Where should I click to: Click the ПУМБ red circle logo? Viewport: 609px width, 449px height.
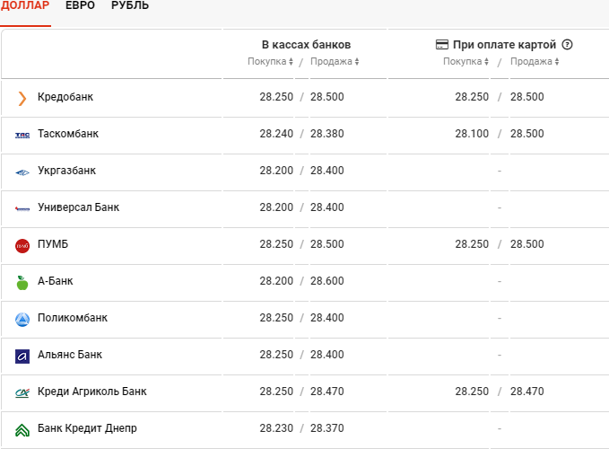22,246
